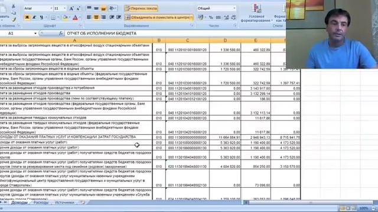Click the 100% zoom level
Viewport: 378px width, 212px height.
click(x=364, y=208)
